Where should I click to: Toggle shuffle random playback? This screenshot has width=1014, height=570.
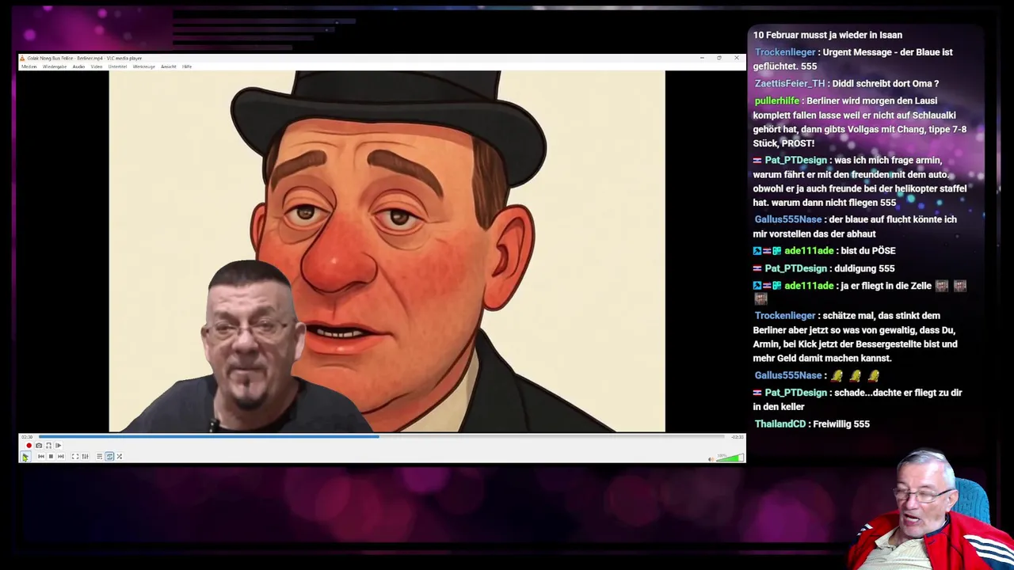click(x=120, y=457)
